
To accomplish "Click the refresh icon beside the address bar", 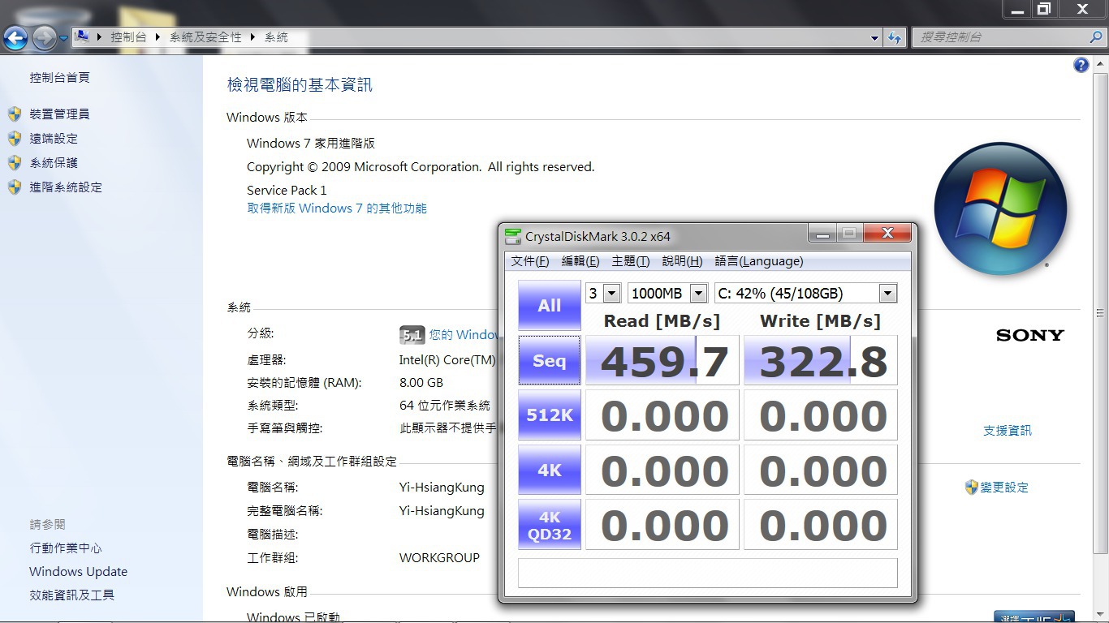I will click(x=895, y=37).
